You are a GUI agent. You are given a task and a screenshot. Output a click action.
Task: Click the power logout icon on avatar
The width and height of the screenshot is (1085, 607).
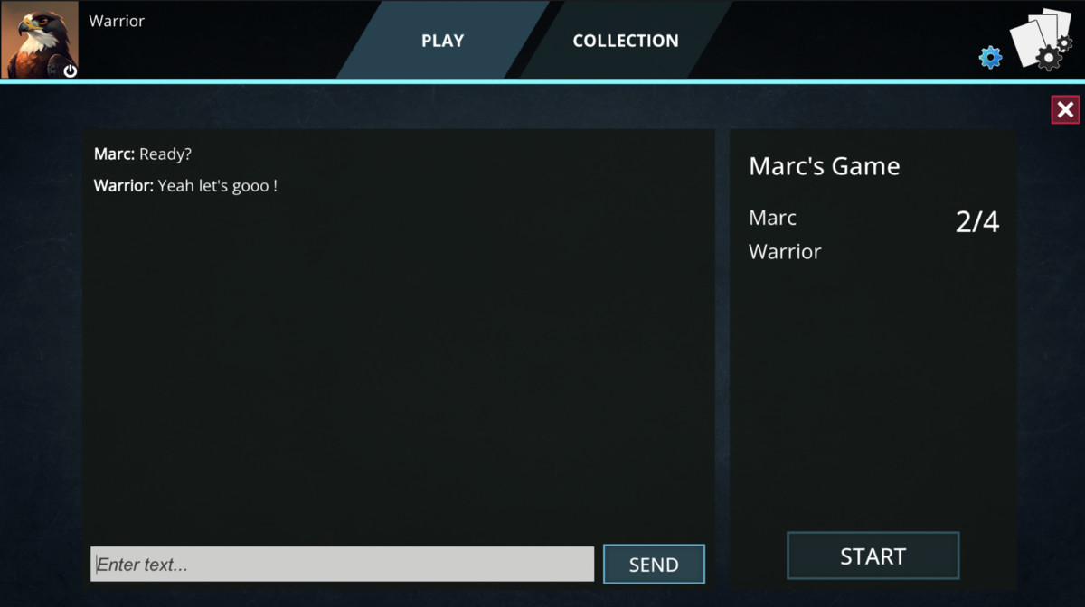click(x=70, y=70)
